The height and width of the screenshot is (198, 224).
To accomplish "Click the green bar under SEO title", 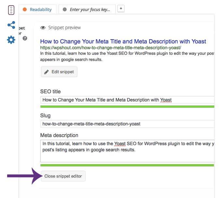I will pos(127,106).
